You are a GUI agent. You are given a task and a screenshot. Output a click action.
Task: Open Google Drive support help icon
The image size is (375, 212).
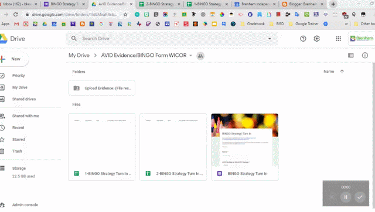click(x=303, y=39)
